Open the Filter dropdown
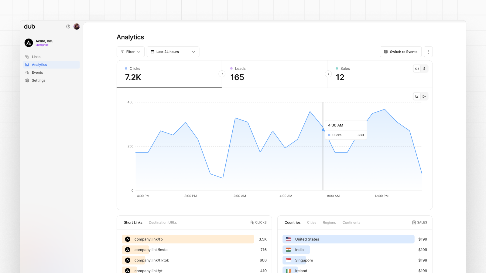 [x=130, y=52]
